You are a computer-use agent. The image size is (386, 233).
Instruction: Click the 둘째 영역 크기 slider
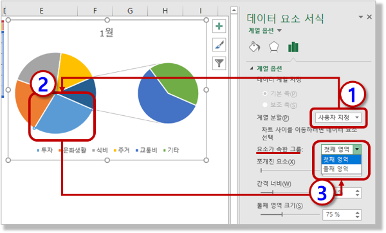289,214
